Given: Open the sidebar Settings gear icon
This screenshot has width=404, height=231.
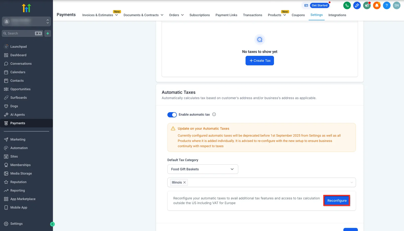Looking at the screenshot, I should pyautogui.click(x=6, y=224).
